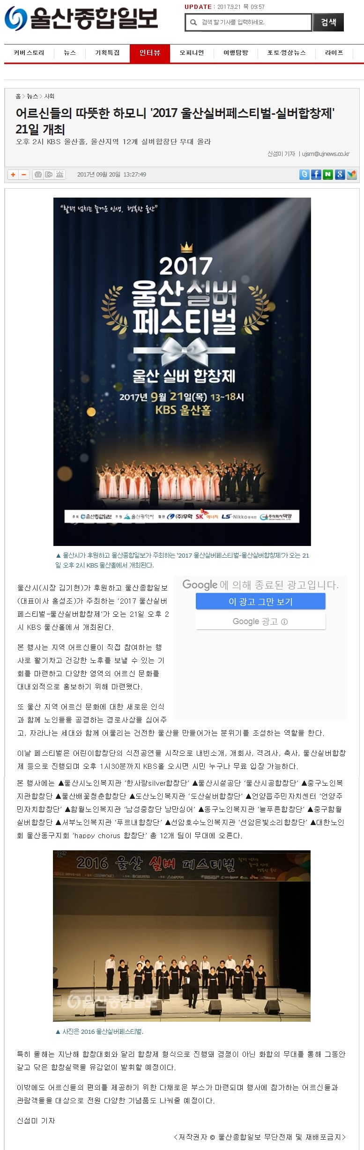Focus the news search input field
364x1150 pixels.
(248, 22)
